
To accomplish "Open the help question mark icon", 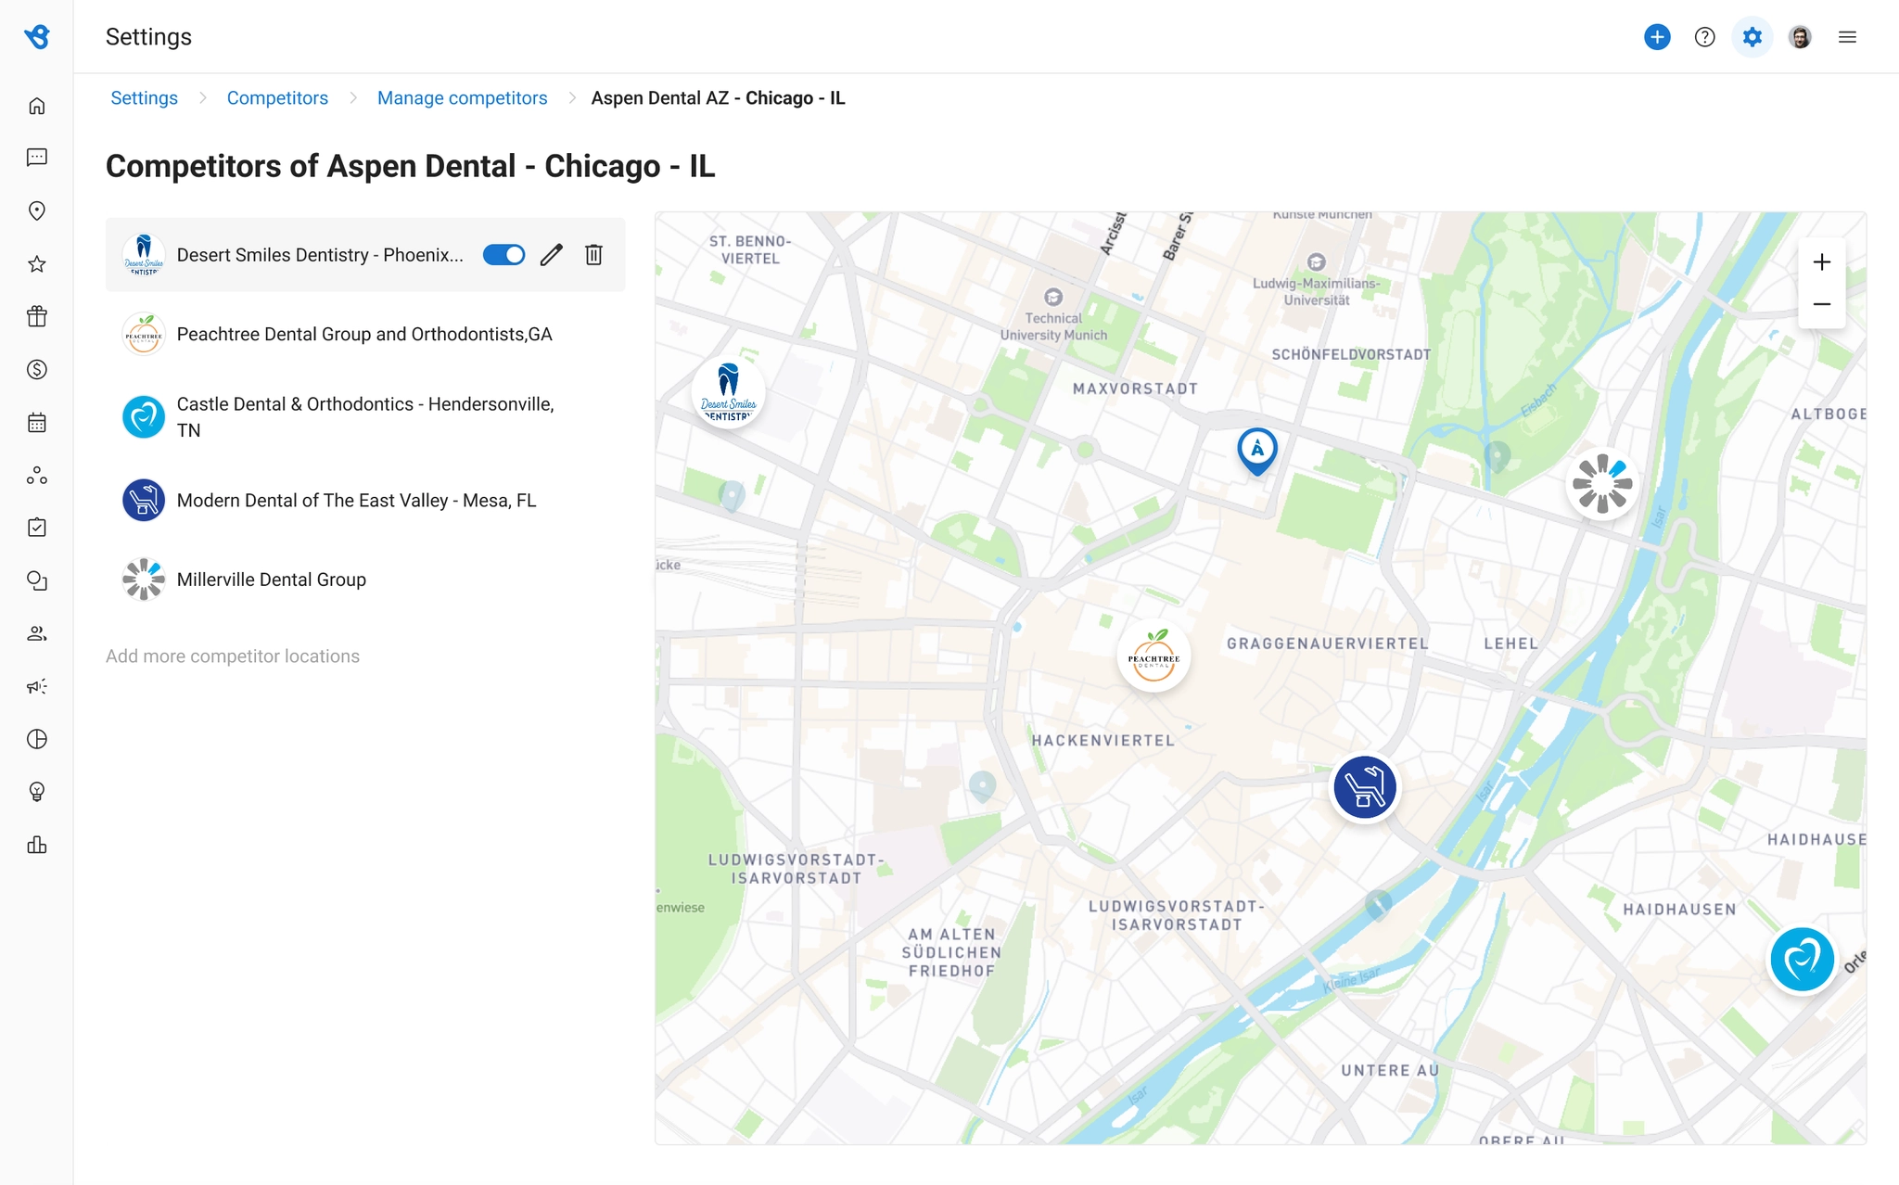I will [x=1704, y=37].
